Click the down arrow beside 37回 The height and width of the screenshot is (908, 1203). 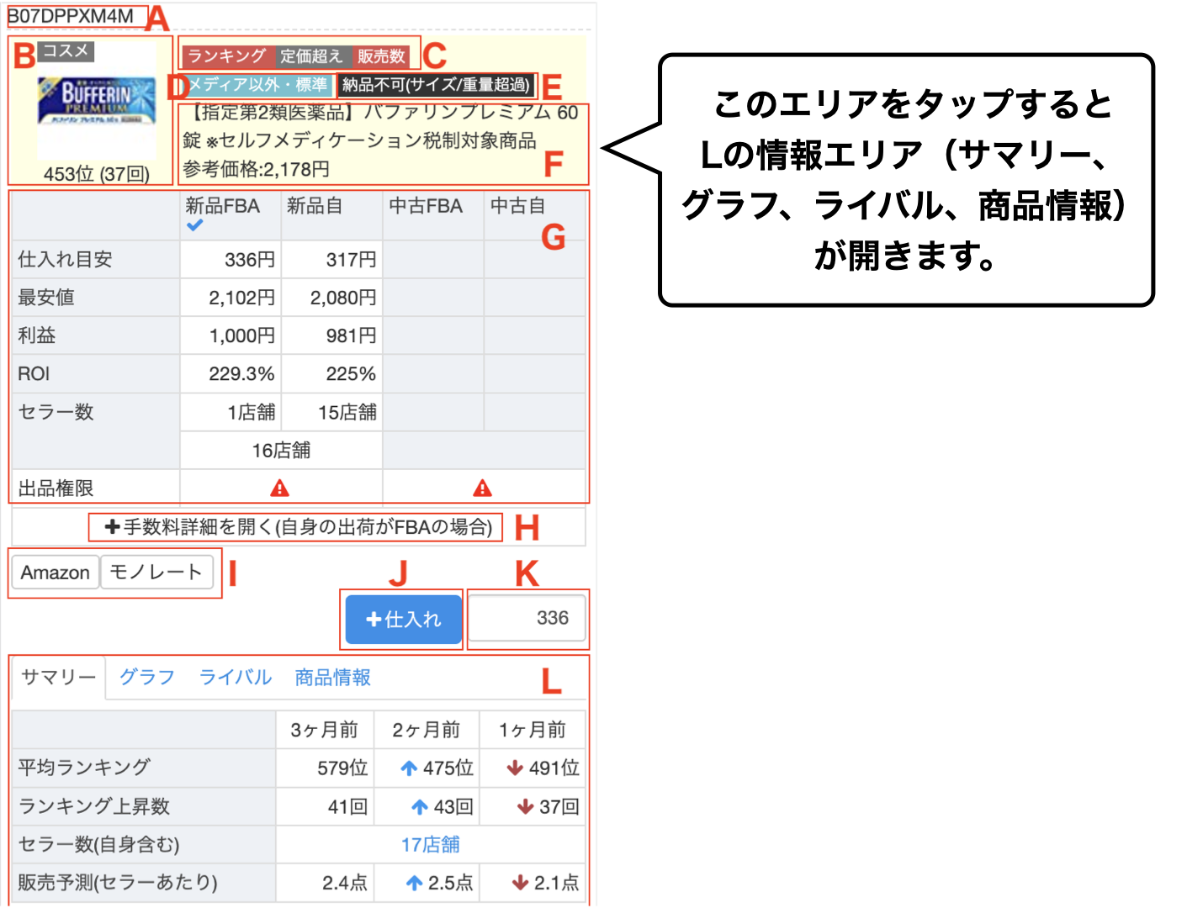526,806
